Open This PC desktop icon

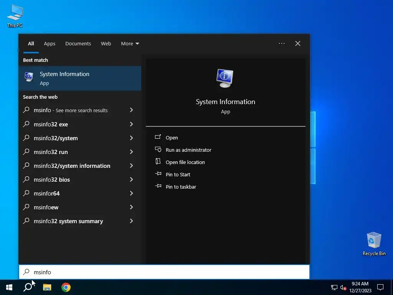click(x=15, y=16)
